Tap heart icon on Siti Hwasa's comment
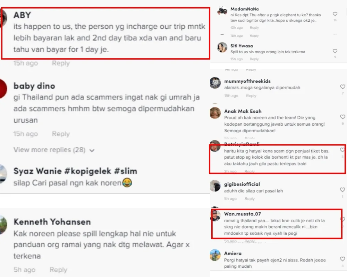 (335, 51)
